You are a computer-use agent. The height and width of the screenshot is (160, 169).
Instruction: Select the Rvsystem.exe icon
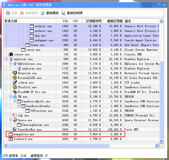[15, 73]
